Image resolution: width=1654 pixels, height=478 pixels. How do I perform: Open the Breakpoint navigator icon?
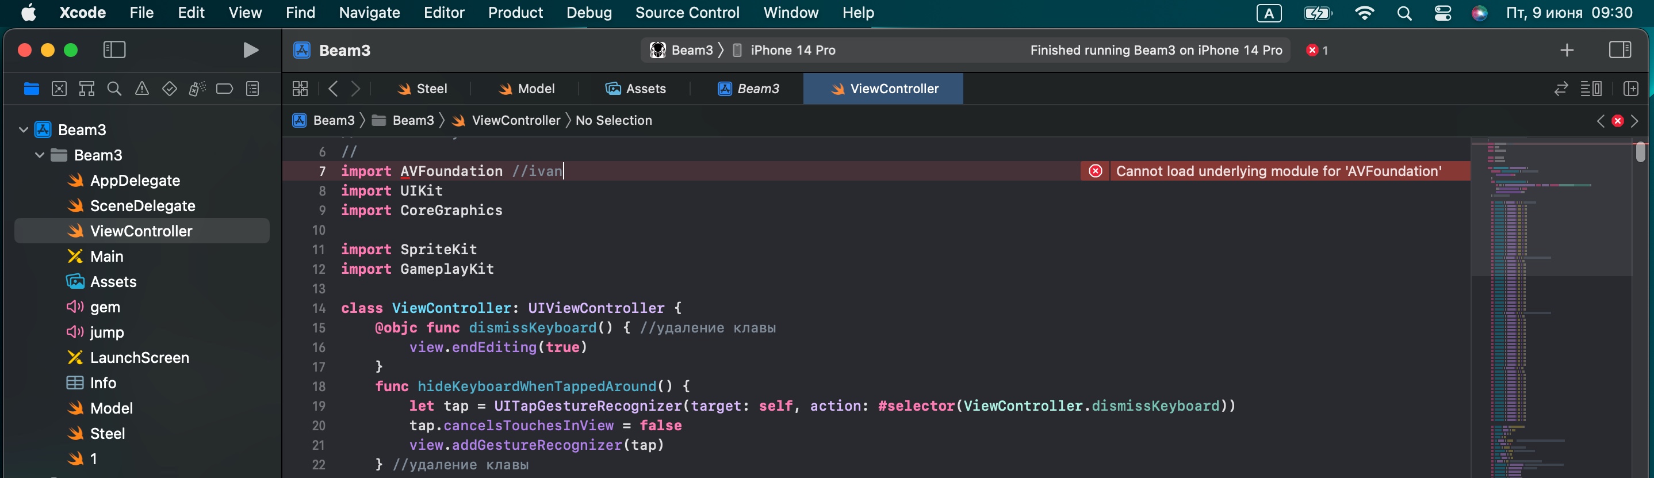tap(225, 89)
